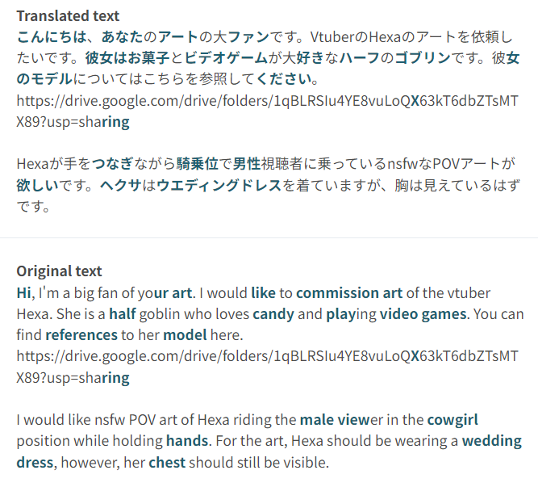538x487 pixels.
Task: Open the Google Drive link under Original text
Action: [x=267, y=367]
